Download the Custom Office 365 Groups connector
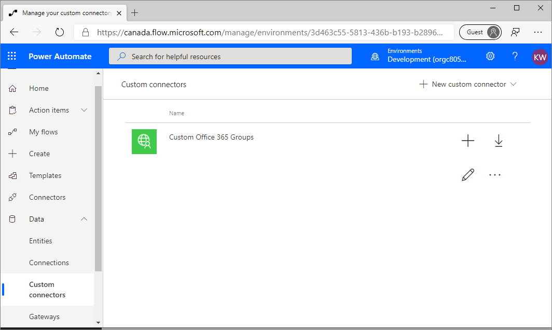The width and height of the screenshot is (552, 330). 499,141
